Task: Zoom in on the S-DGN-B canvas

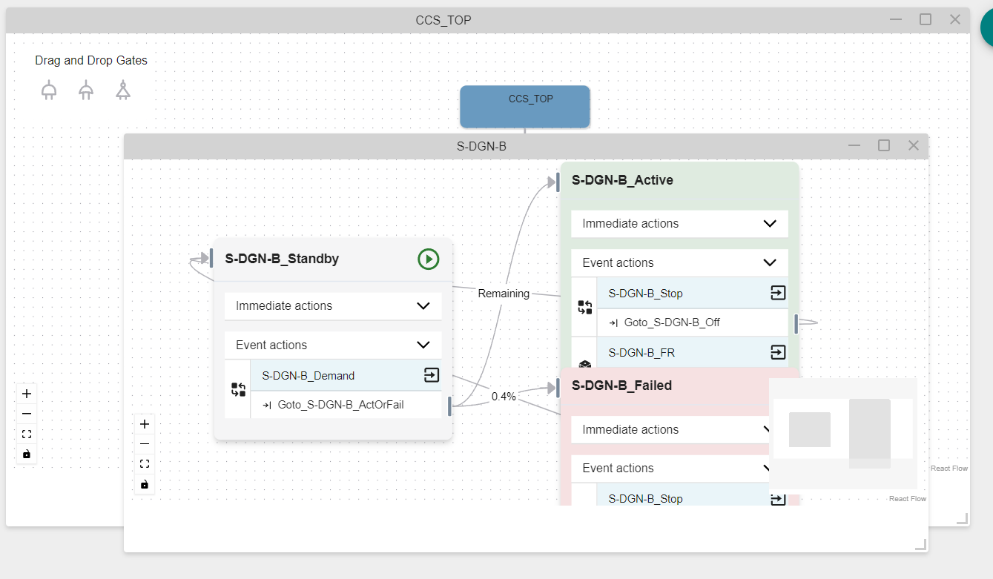Action: [145, 424]
